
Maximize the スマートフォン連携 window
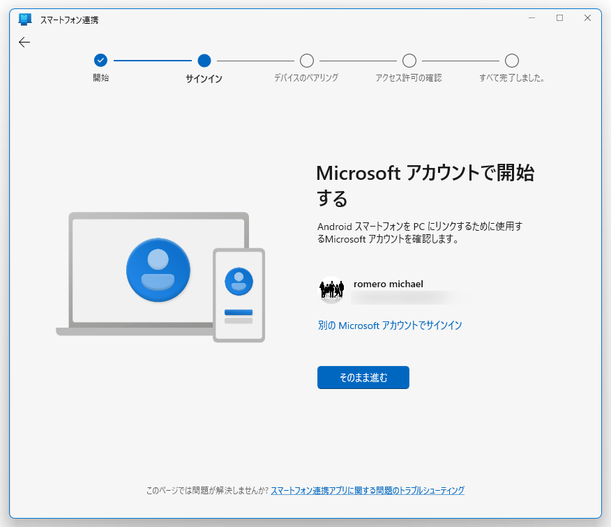pyautogui.click(x=559, y=18)
